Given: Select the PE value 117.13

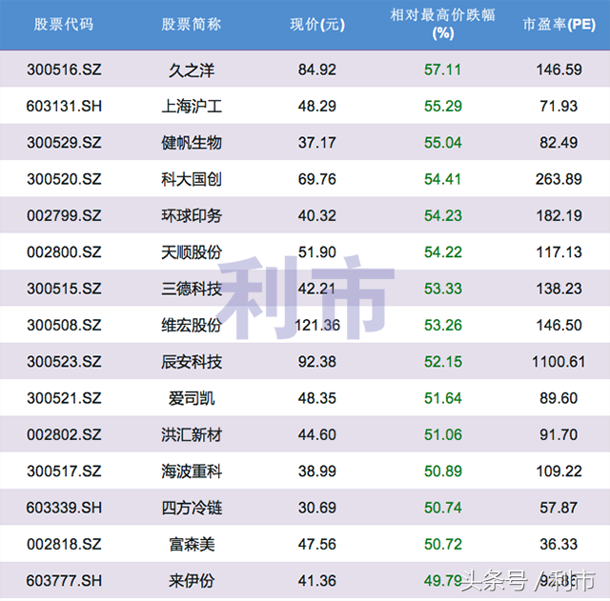Looking at the screenshot, I should click(559, 252).
